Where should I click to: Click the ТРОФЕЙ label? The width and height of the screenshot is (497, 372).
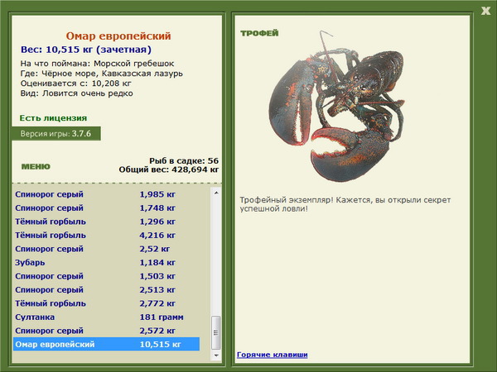[x=259, y=33]
